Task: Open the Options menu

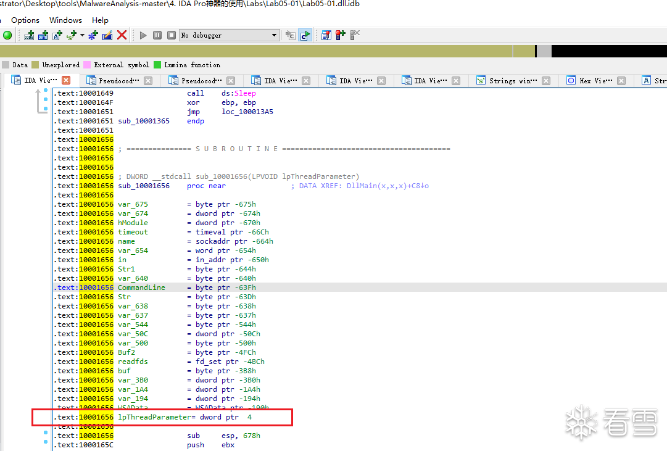Action: (x=25, y=20)
